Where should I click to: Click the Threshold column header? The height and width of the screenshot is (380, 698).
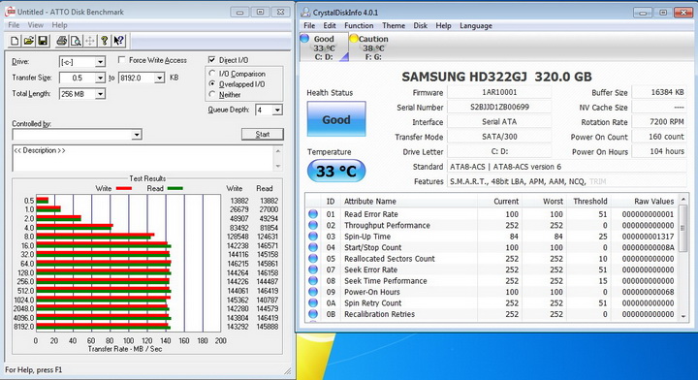590,201
